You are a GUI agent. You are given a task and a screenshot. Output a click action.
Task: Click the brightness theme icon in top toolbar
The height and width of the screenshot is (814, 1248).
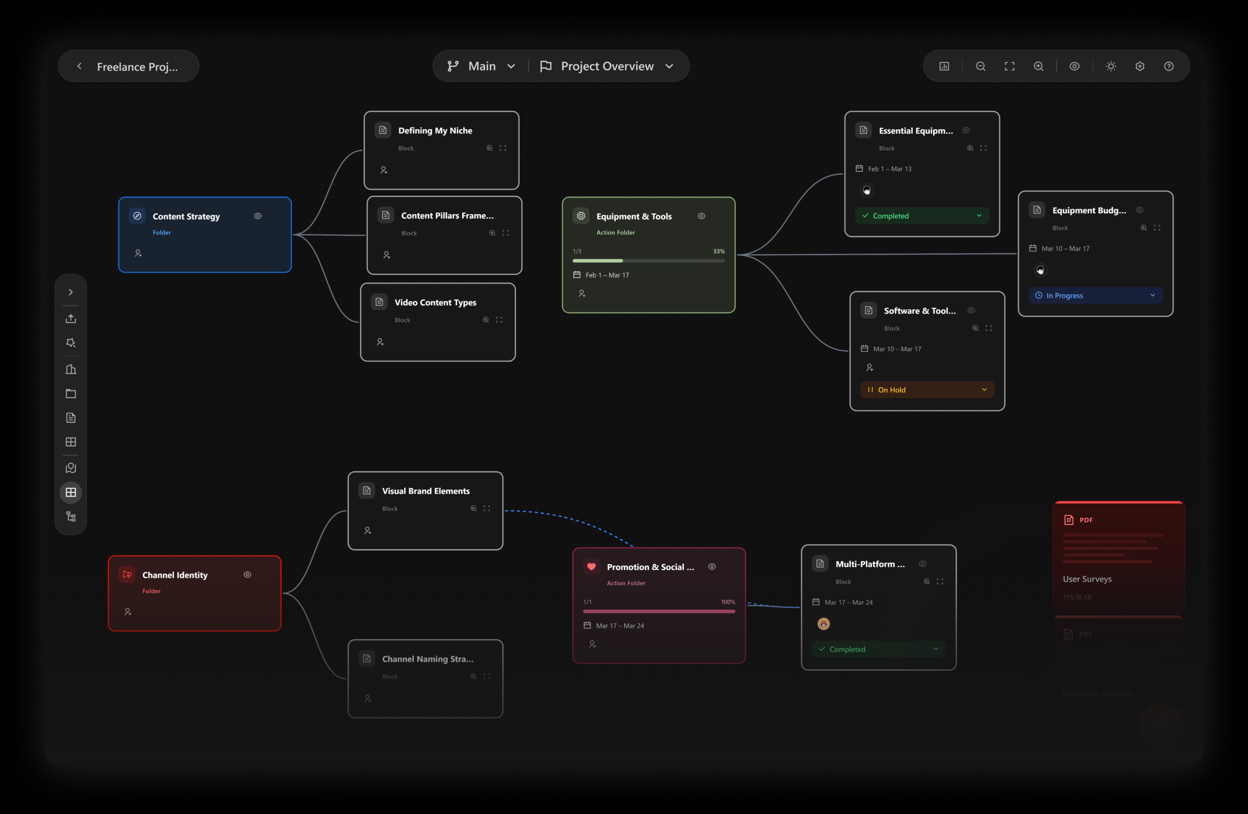1111,66
